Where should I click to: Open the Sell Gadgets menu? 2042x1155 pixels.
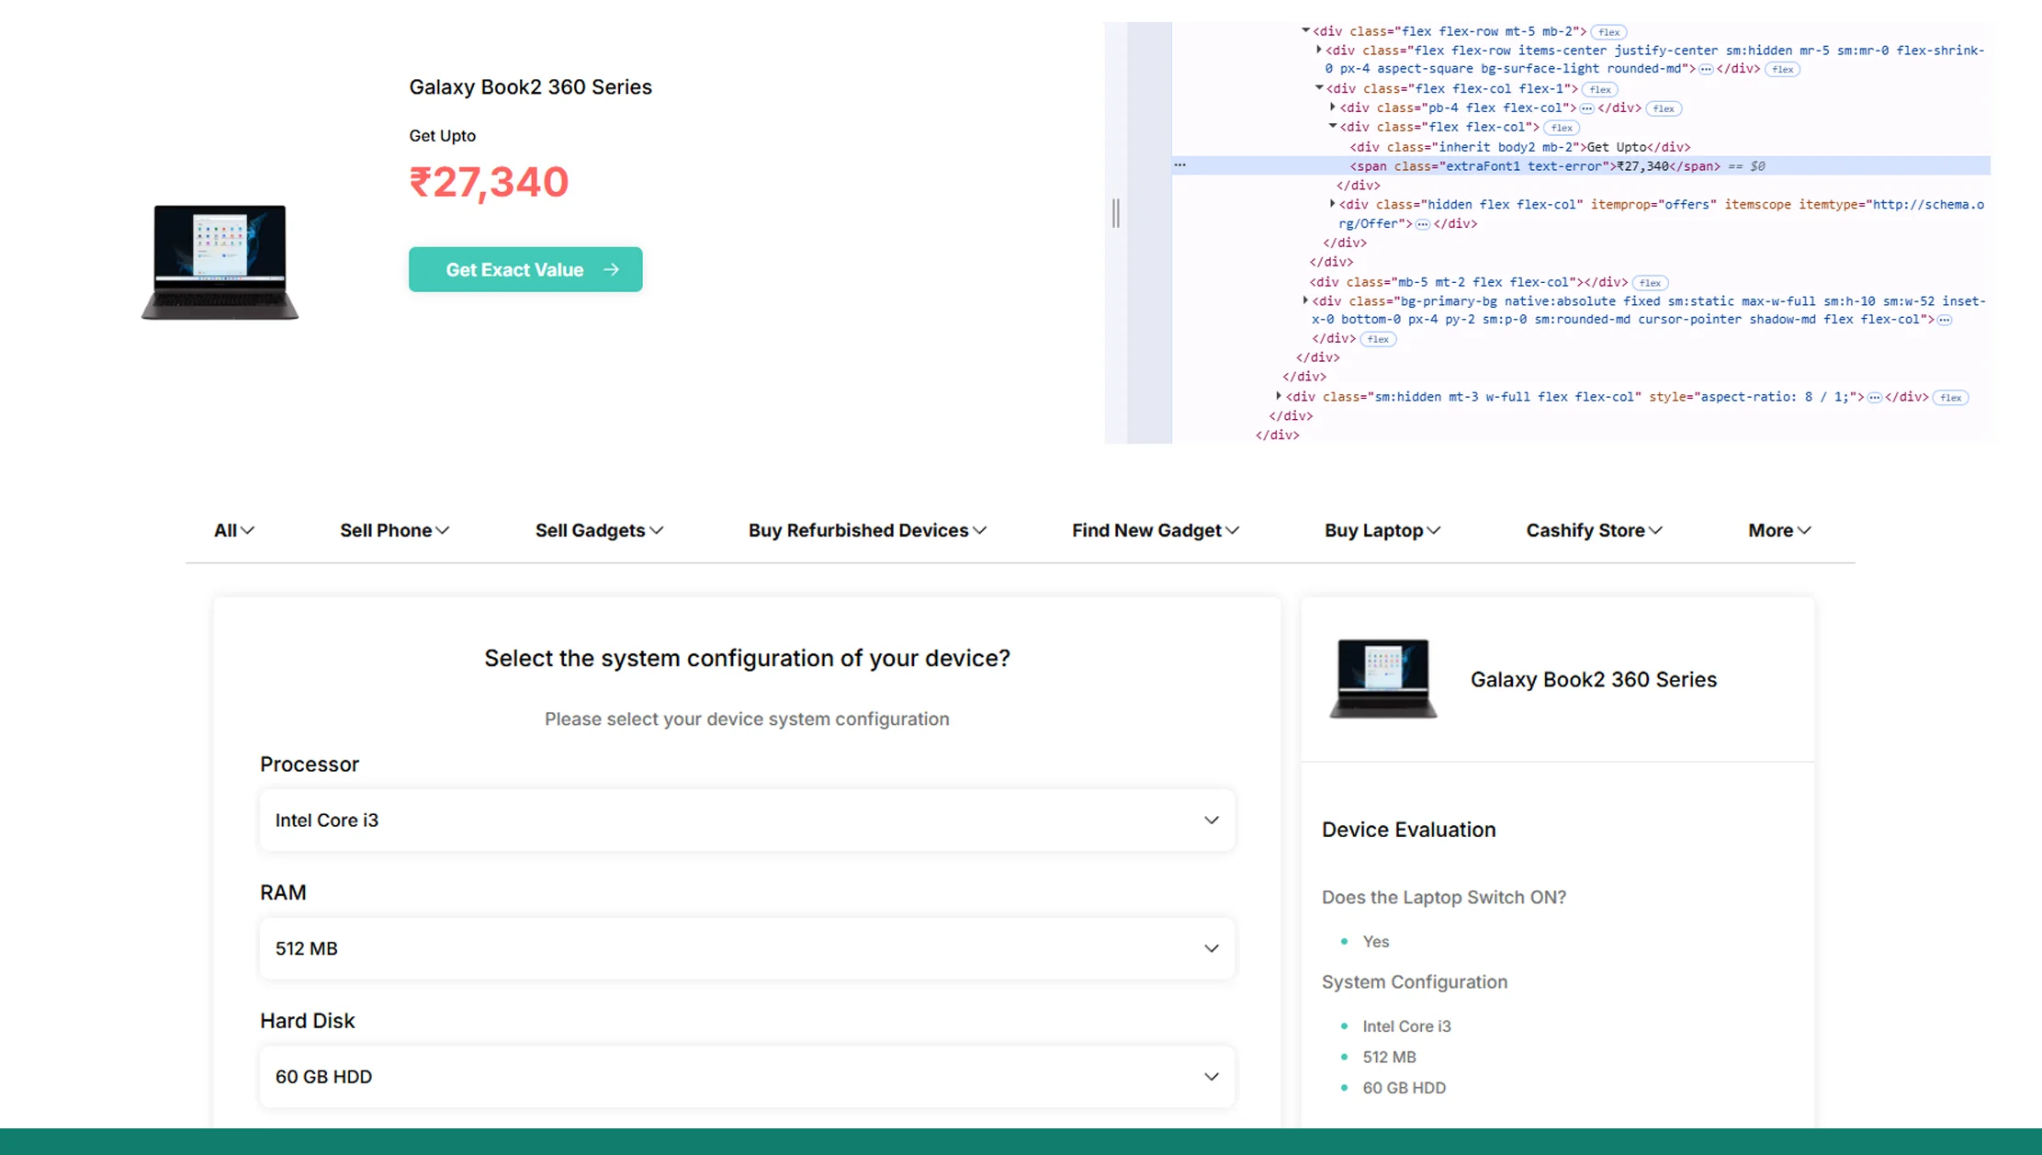click(599, 530)
